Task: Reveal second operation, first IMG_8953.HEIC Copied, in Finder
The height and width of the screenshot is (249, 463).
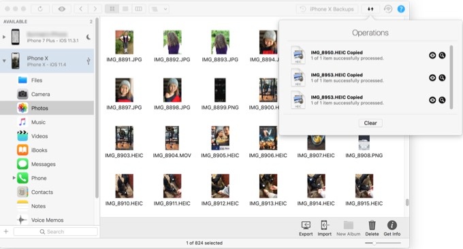Action: (442, 78)
